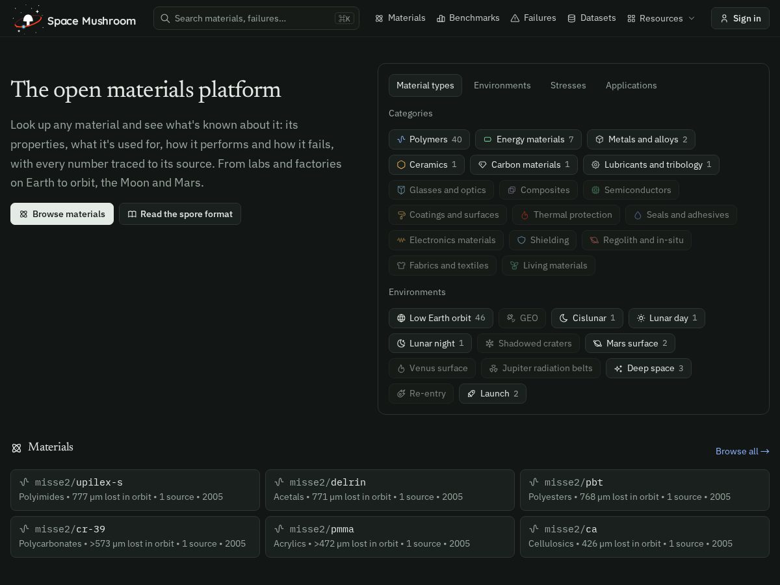This screenshot has width=780, height=585.
Task: Click the Materials section heading icon
Action: [x=16, y=448]
